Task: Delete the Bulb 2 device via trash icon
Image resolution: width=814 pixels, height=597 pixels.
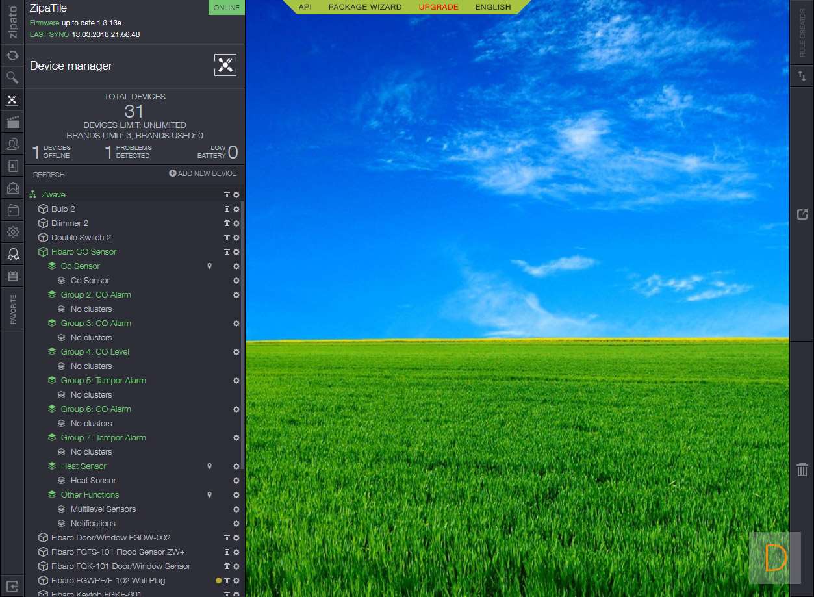Action: click(227, 209)
